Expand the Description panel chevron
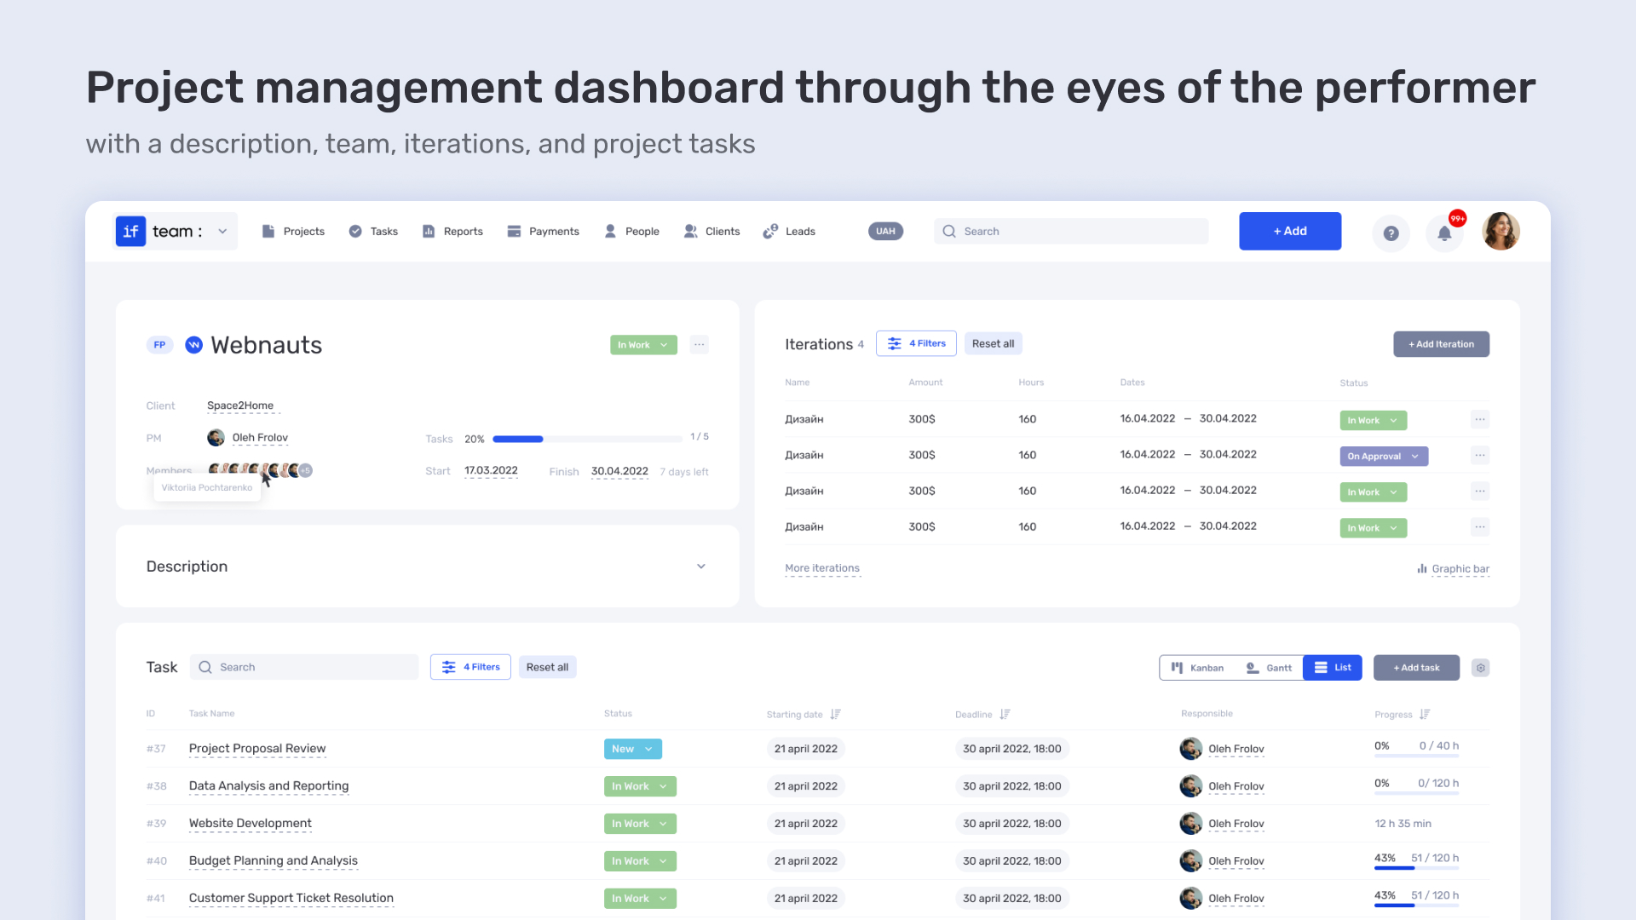1636x920 pixels. pos(701,566)
